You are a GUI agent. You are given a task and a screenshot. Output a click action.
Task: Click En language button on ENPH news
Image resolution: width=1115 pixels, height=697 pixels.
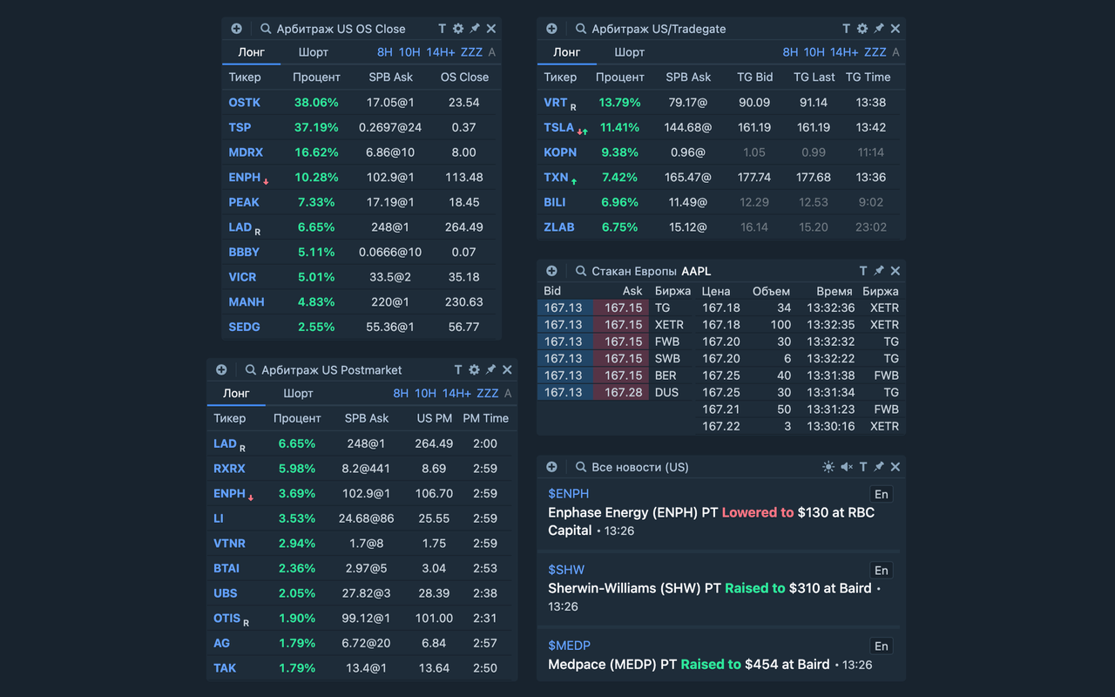pyautogui.click(x=882, y=494)
